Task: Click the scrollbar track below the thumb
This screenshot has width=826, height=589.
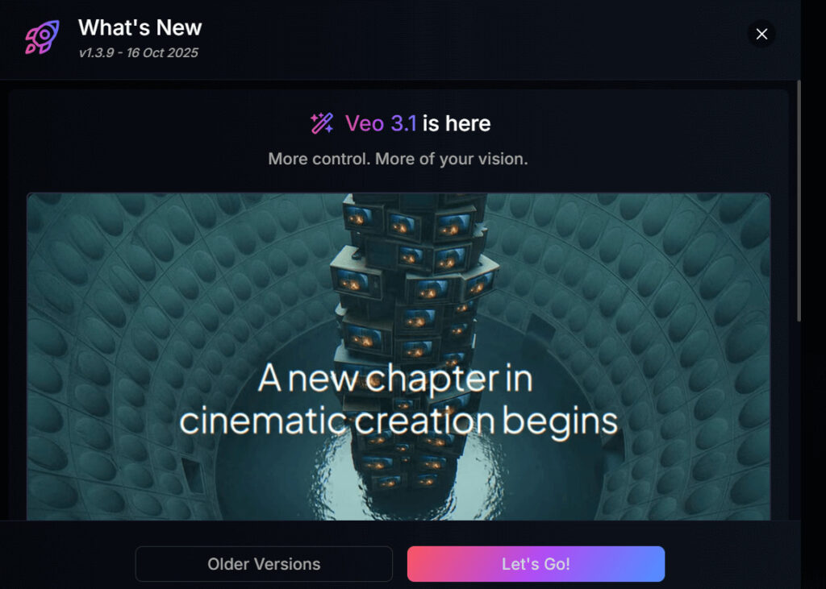Action: (799, 421)
